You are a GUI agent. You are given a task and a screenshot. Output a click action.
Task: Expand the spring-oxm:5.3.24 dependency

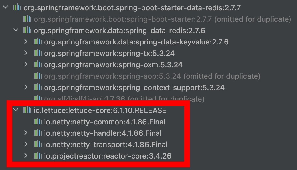point(26,64)
